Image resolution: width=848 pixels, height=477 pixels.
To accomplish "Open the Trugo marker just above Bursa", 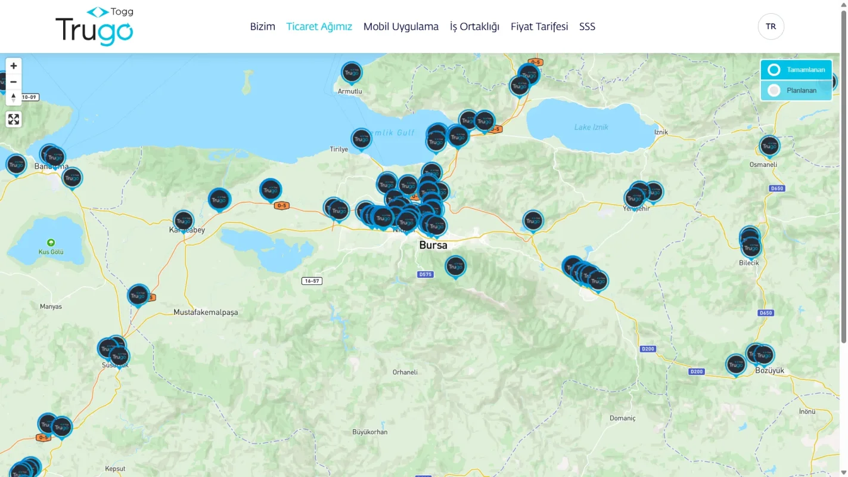I will click(433, 225).
